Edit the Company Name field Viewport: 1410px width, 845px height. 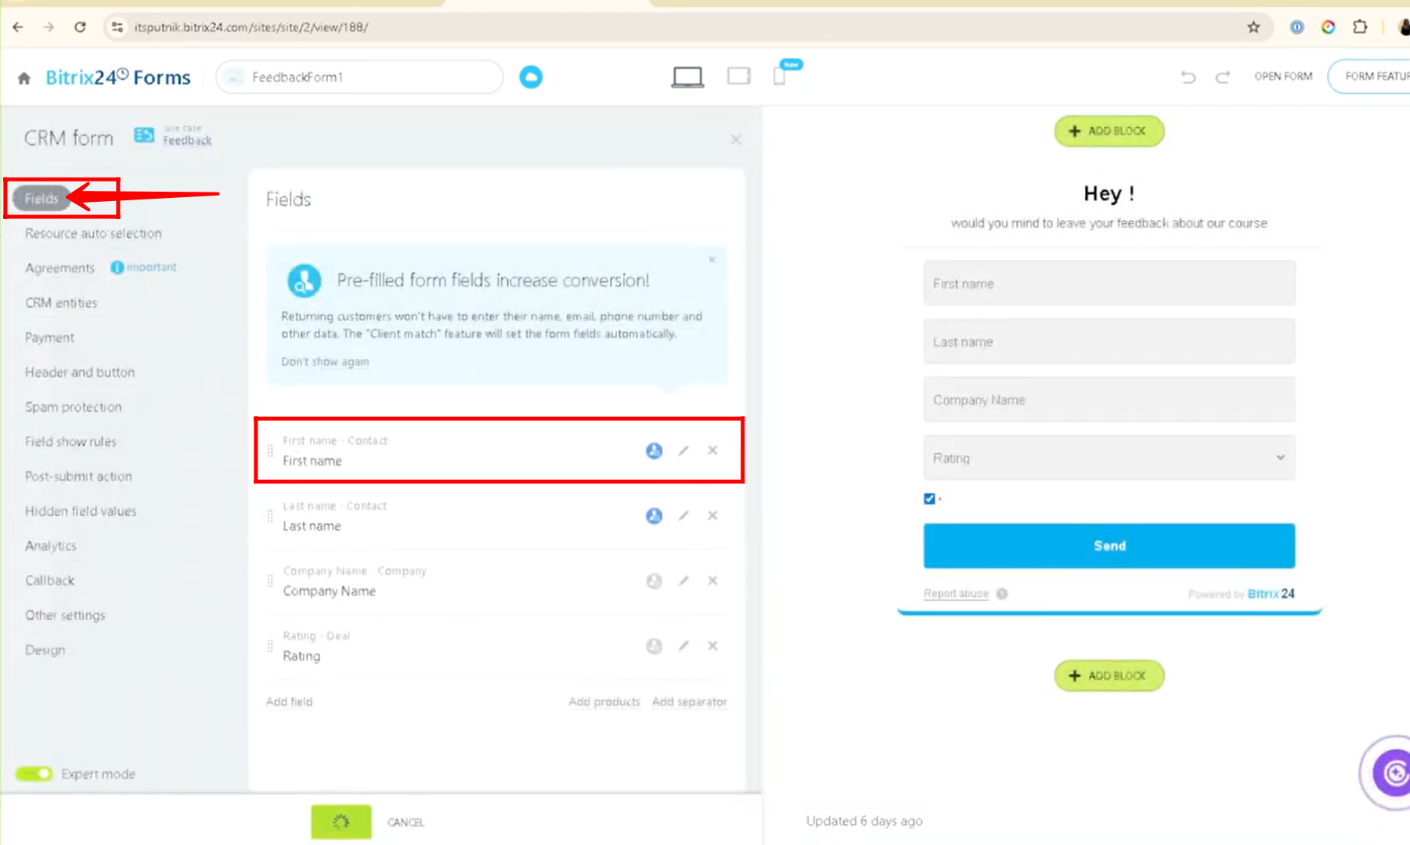click(x=683, y=581)
